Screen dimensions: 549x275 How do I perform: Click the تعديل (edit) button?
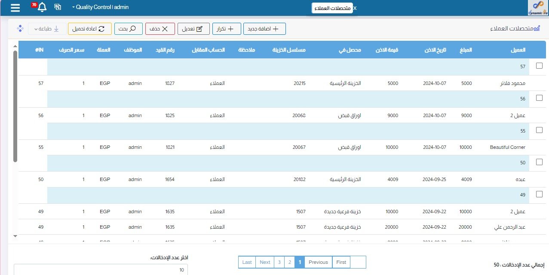coord(193,29)
